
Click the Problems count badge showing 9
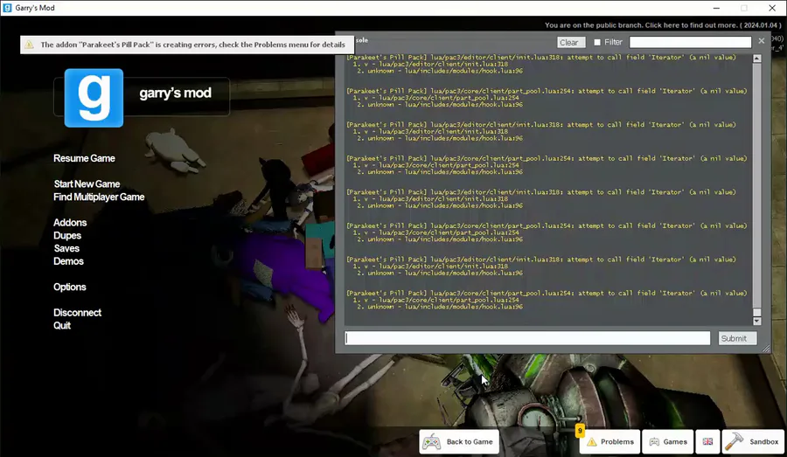[580, 431]
